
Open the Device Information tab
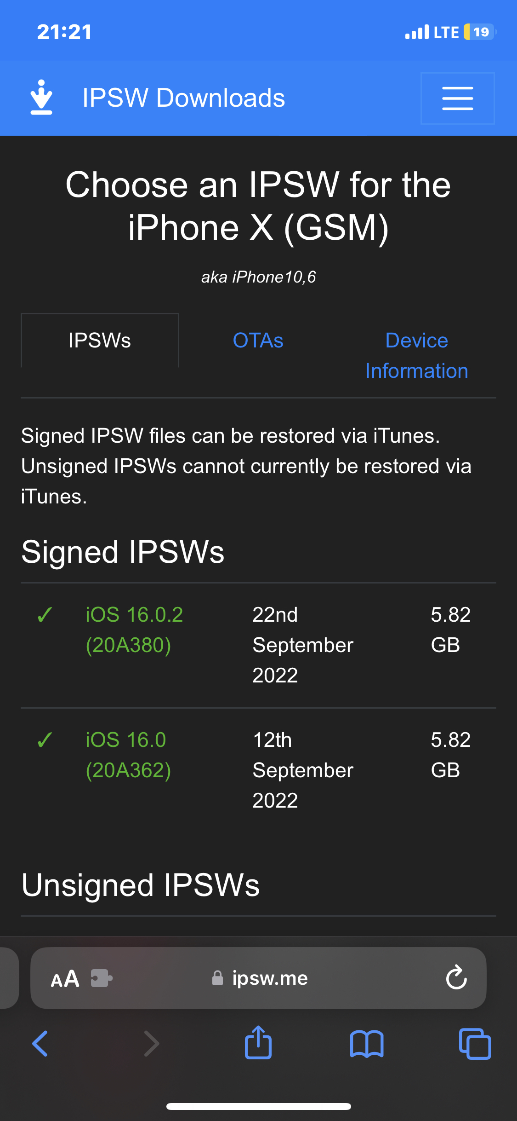click(x=417, y=356)
